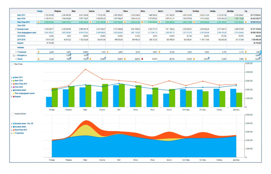Uncheck Факт 2017 in the chart legend
The width and height of the screenshot is (271, 174).
pyautogui.click(x=12, y=78)
